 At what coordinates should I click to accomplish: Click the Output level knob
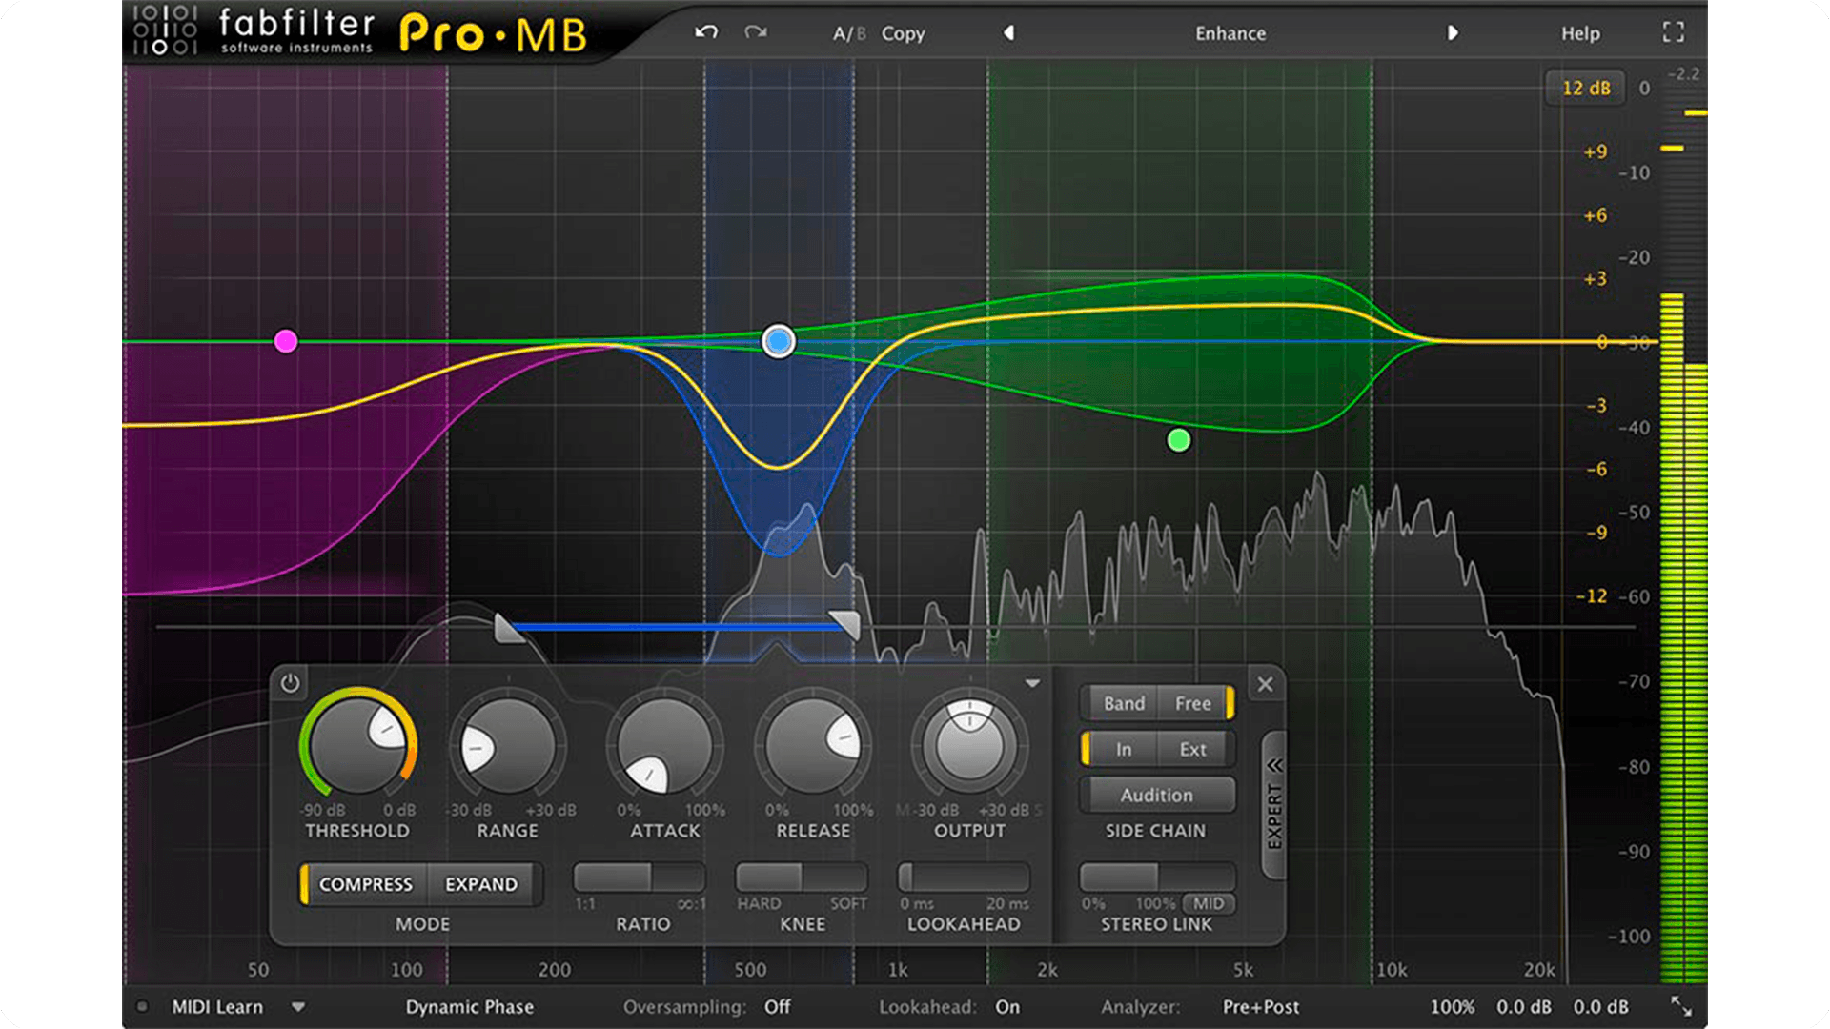969,745
